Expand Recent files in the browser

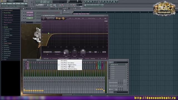7,13
